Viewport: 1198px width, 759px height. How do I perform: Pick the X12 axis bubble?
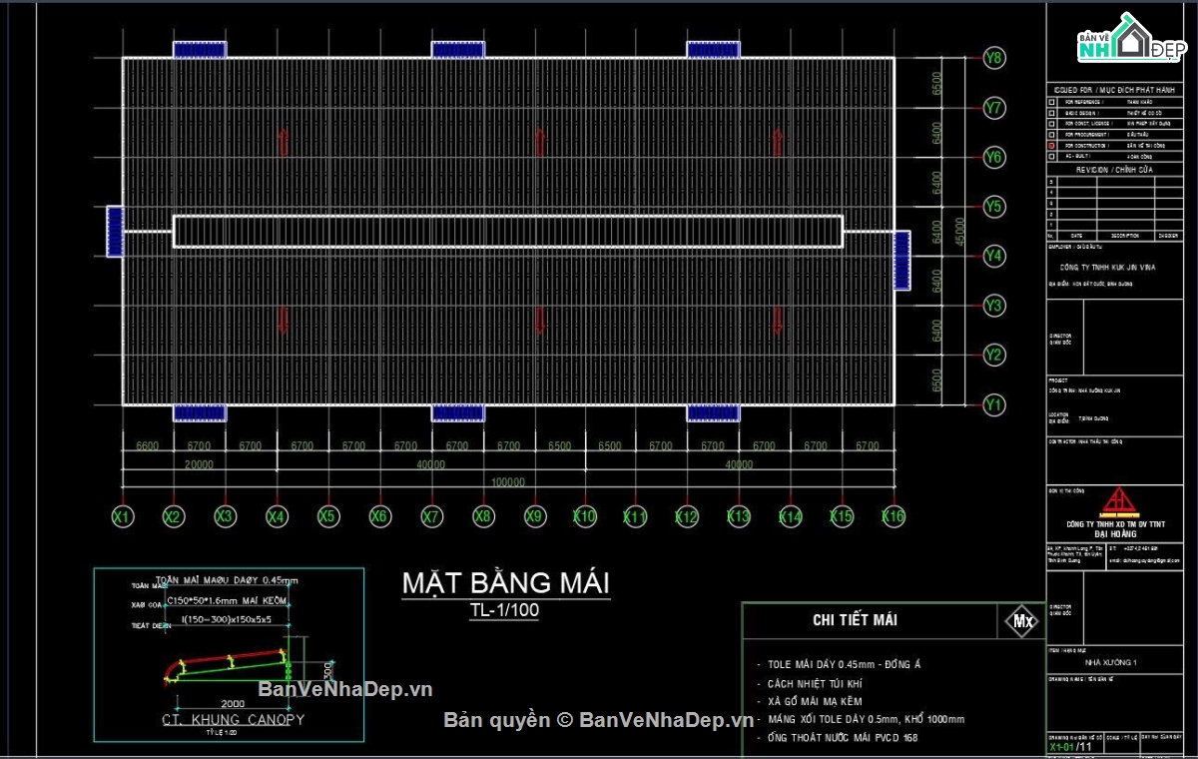coord(687,516)
